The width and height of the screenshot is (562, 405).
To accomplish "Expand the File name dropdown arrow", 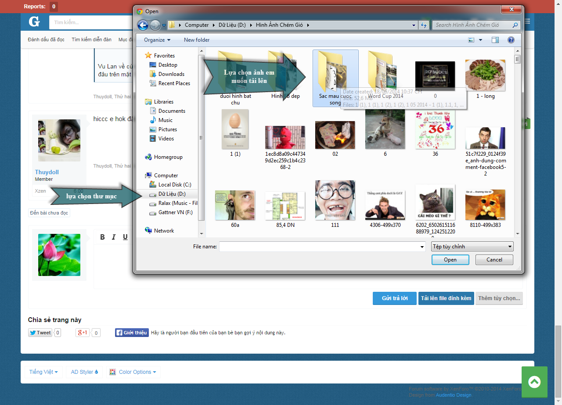I will [422, 247].
